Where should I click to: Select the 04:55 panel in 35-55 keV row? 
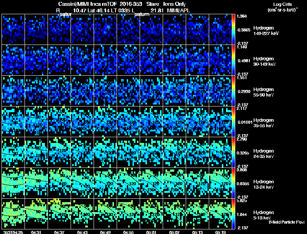(129, 121)
